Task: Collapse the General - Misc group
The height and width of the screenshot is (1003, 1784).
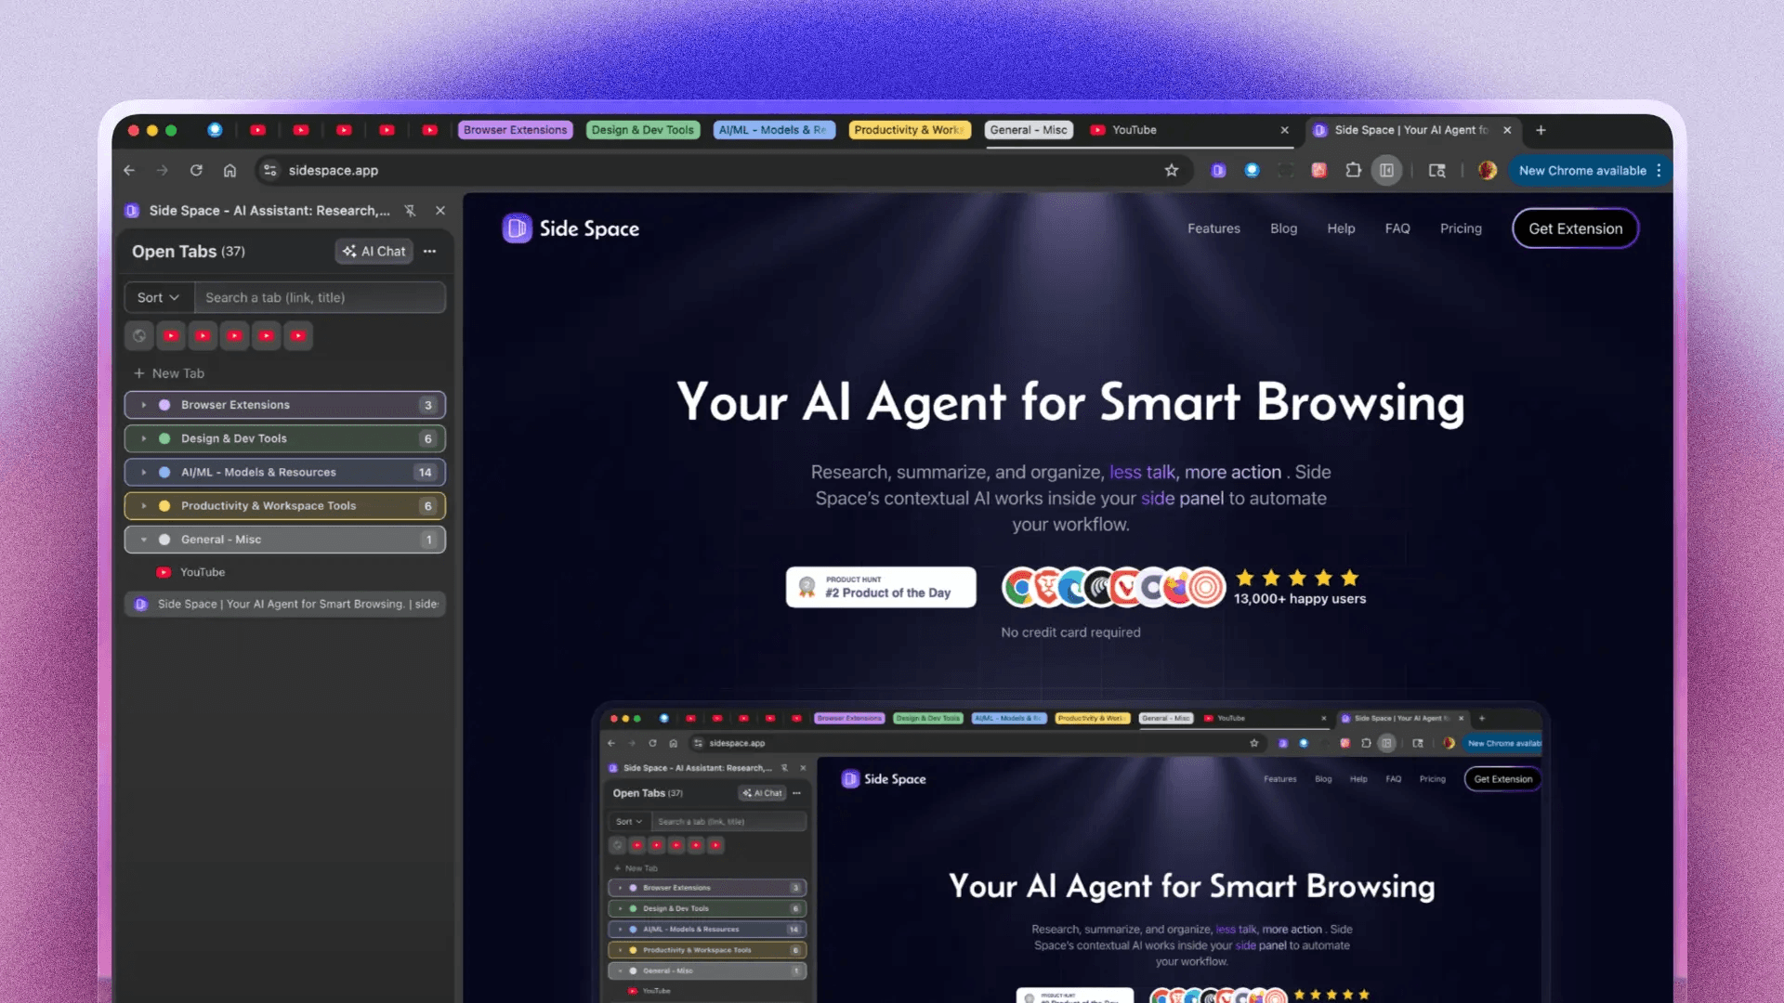Action: click(x=144, y=540)
